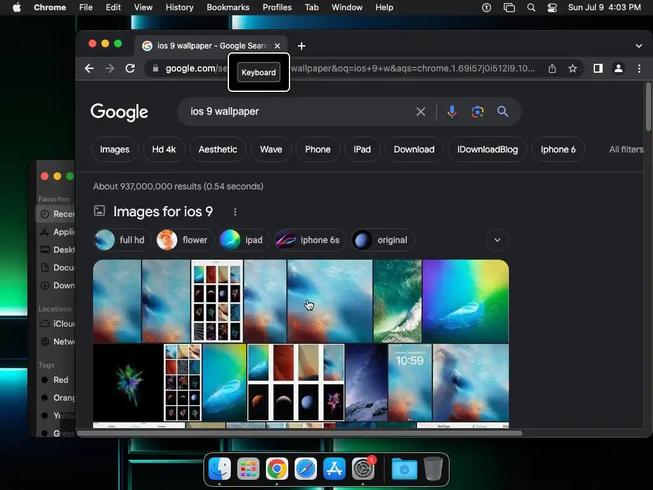Screen dimensions: 653x490
Task: View site information lock icon
Action: coord(156,68)
